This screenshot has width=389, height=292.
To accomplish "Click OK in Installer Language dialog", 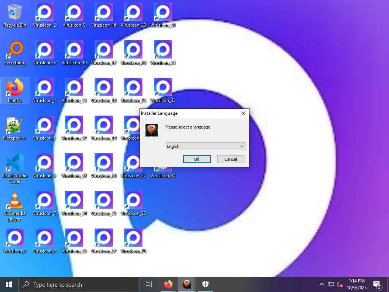I will tap(197, 159).
